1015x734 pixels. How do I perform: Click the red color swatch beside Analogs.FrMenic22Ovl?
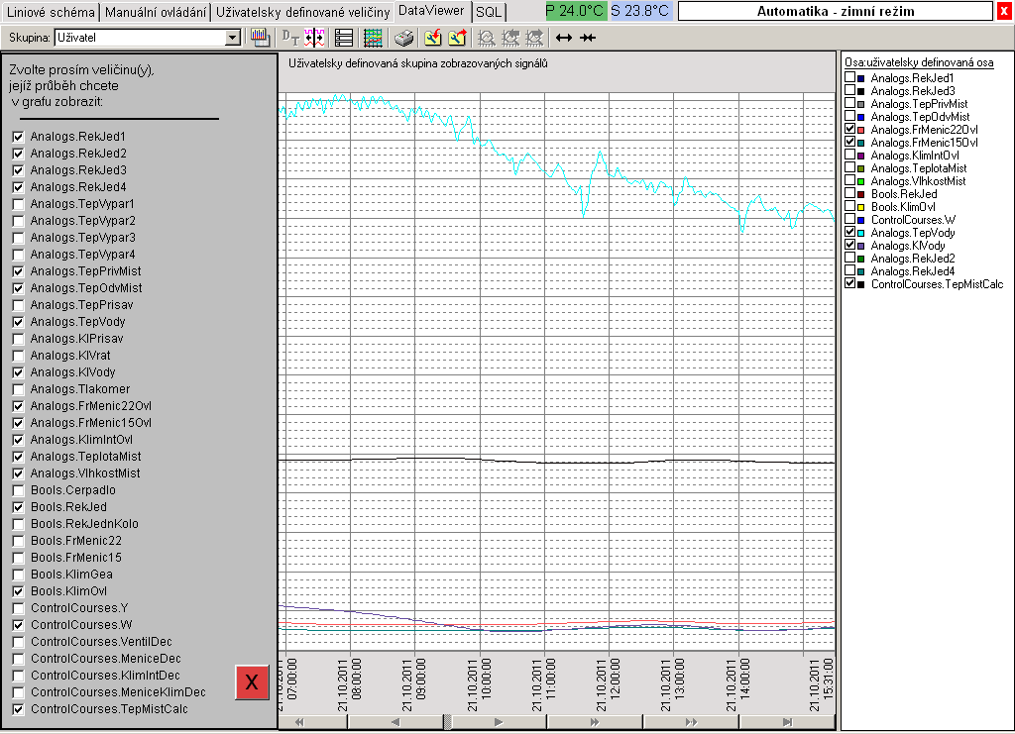pyautogui.click(x=860, y=130)
